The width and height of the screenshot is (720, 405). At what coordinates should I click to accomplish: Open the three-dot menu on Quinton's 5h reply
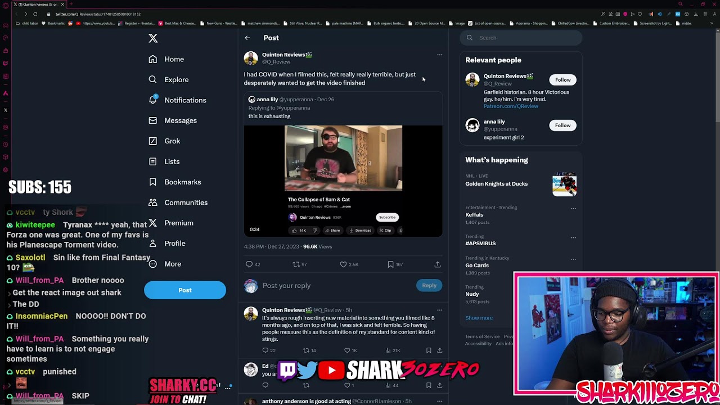pyautogui.click(x=440, y=310)
